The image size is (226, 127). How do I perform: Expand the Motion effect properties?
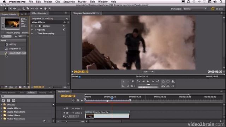[32, 26]
